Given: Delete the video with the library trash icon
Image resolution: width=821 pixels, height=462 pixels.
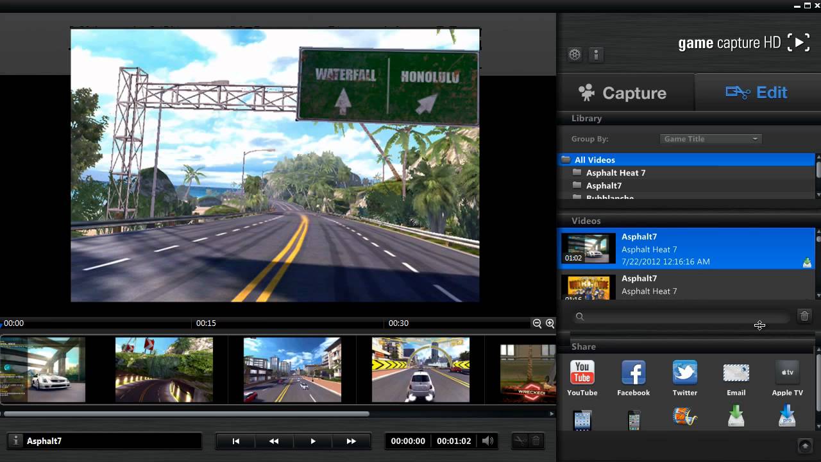Looking at the screenshot, I should [x=804, y=316].
